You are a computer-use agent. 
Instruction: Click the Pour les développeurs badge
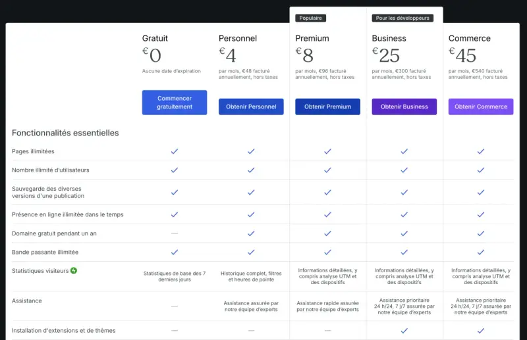coord(402,18)
